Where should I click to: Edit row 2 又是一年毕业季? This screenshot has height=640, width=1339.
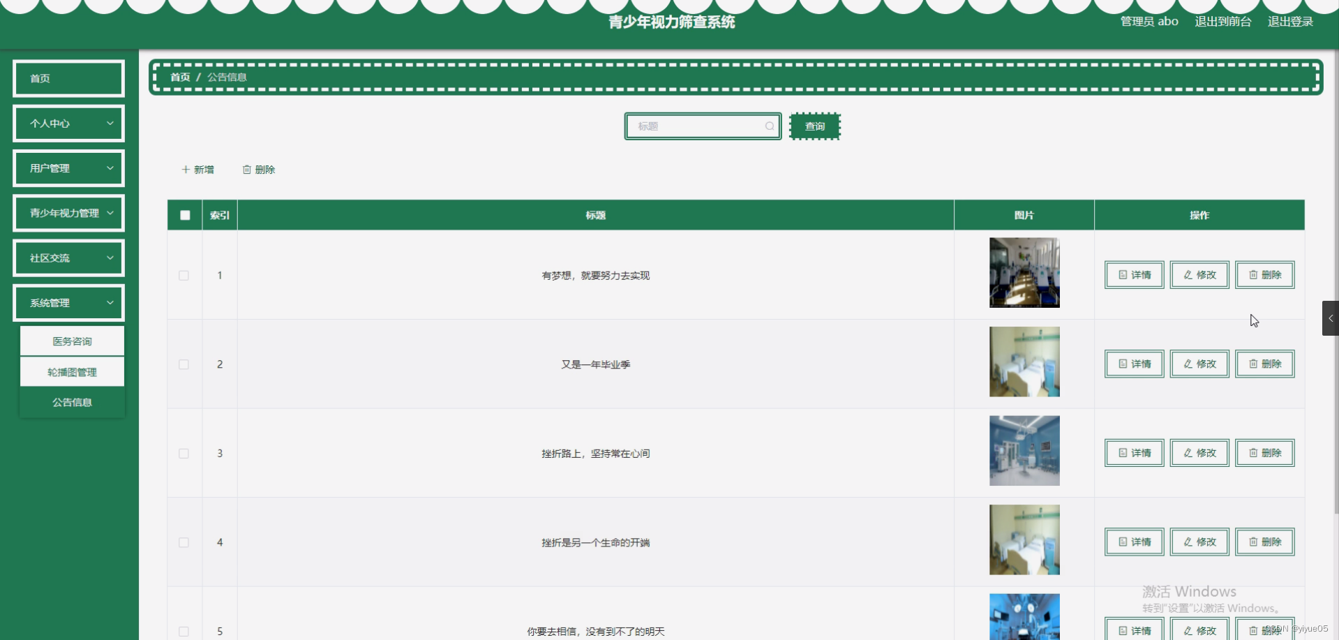[x=1199, y=364]
